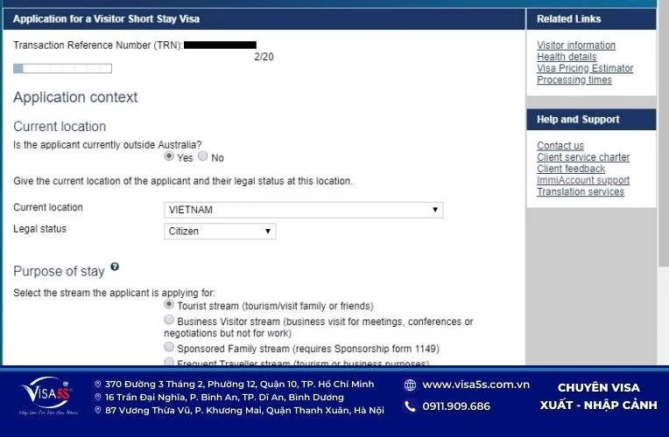Click the Visa5s logo in footer
669x437 pixels.
48,396
